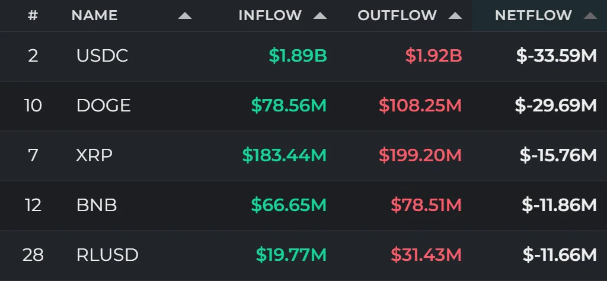The image size is (607, 281).
Task: Select the USDC name cell
Action: [102, 56]
